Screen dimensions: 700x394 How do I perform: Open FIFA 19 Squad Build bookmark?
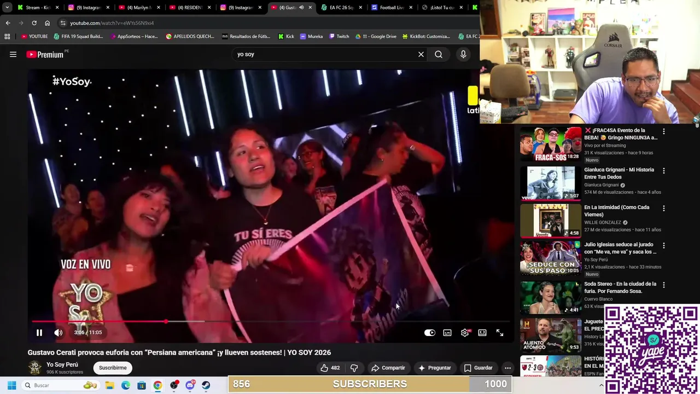tap(78, 37)
